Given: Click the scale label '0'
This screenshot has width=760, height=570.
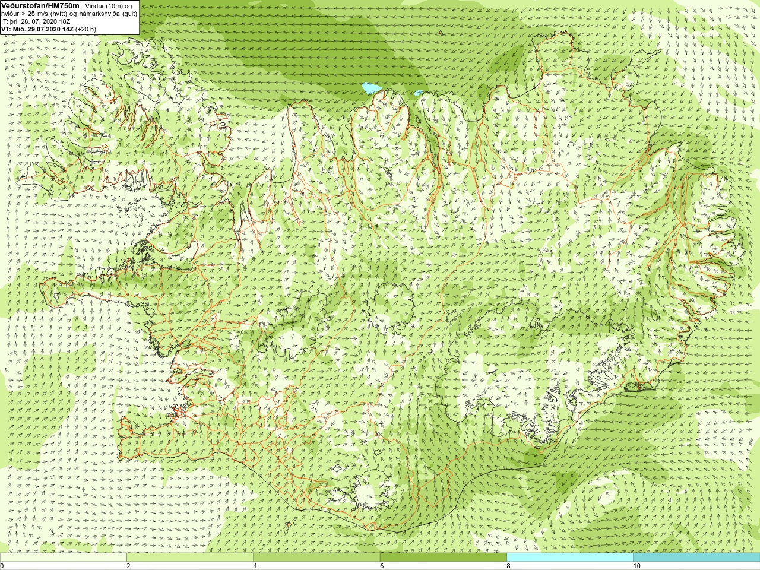Looking at the screenshot, I should [x=2, y=566].
